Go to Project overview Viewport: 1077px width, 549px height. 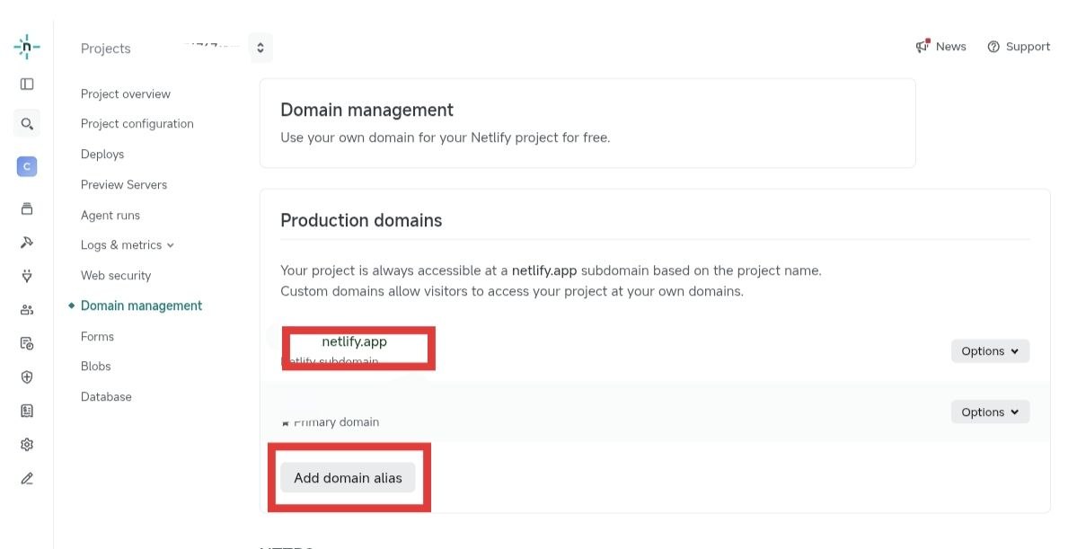pyautogui.click(x=126, y=94)
